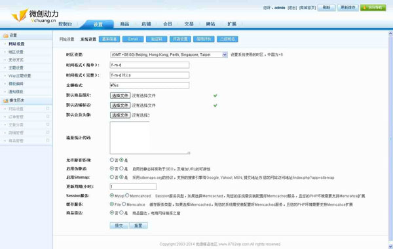
Task: Click the green flame-icon button at top right
Action: (x=373, y=7)
